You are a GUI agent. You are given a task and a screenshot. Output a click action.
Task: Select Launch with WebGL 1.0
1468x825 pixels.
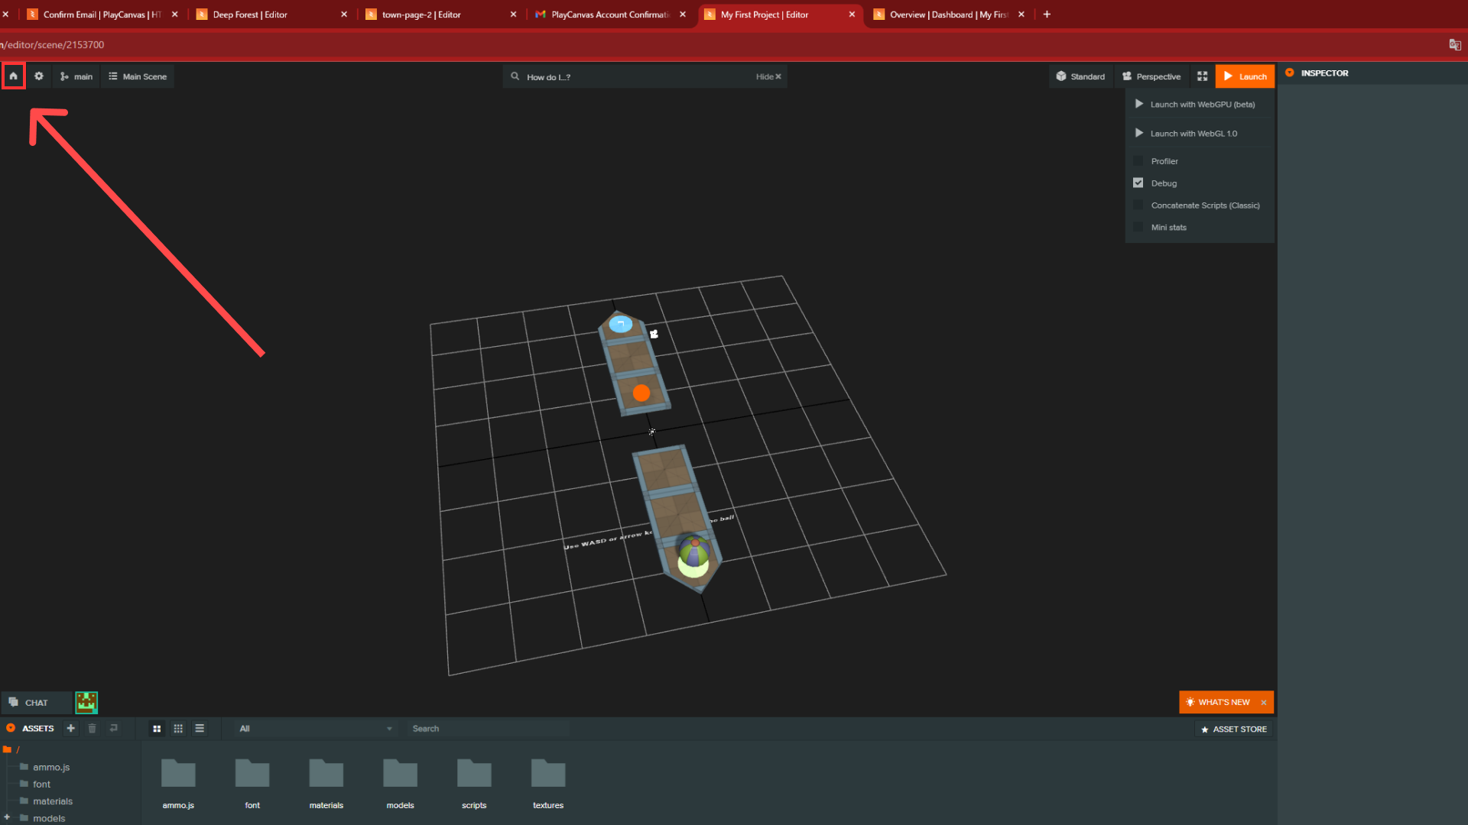(x=1199, y=134)
